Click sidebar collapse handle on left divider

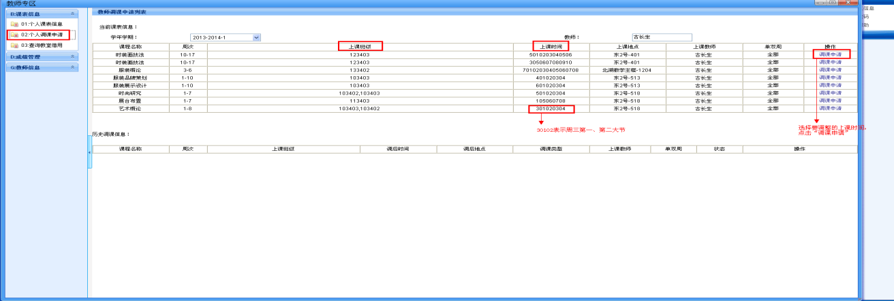89,154
